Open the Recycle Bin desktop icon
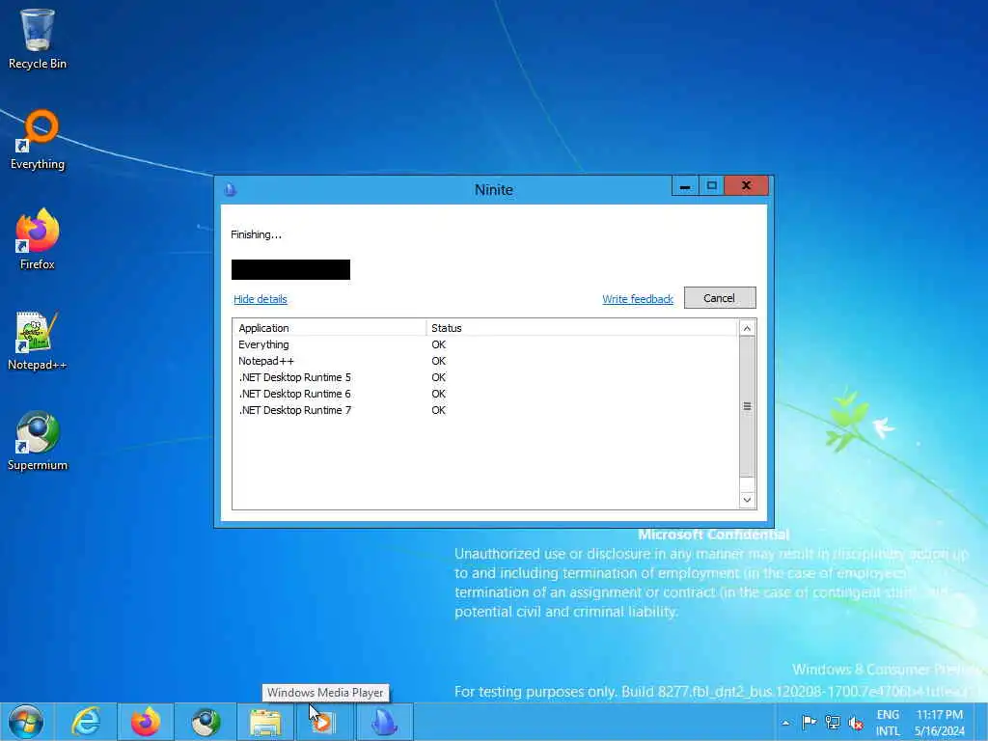 (x=38, y=39)
